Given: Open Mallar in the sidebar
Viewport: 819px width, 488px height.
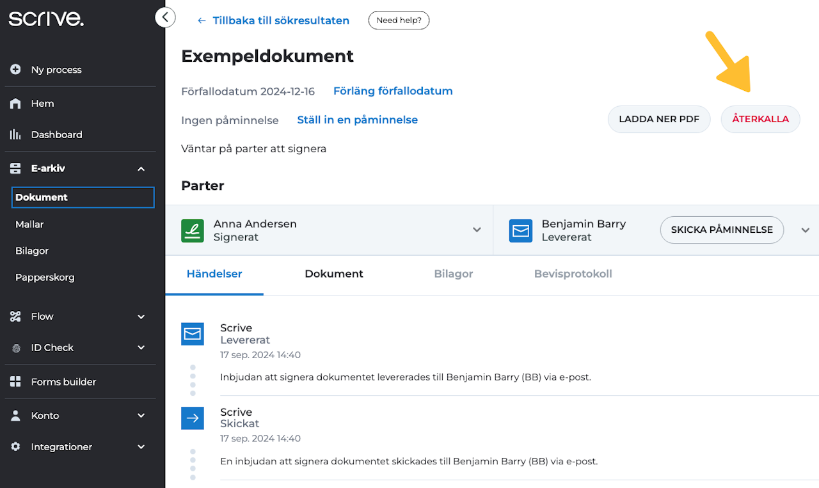Looking at the screenshot, I should pyautogui.click(x=29, y=224).
